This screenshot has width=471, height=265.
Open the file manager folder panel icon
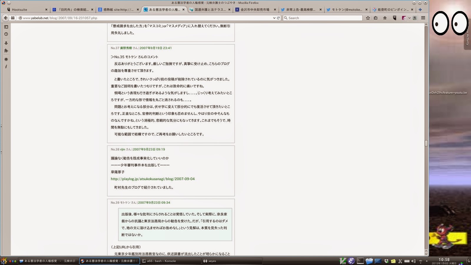click(369, 261)
